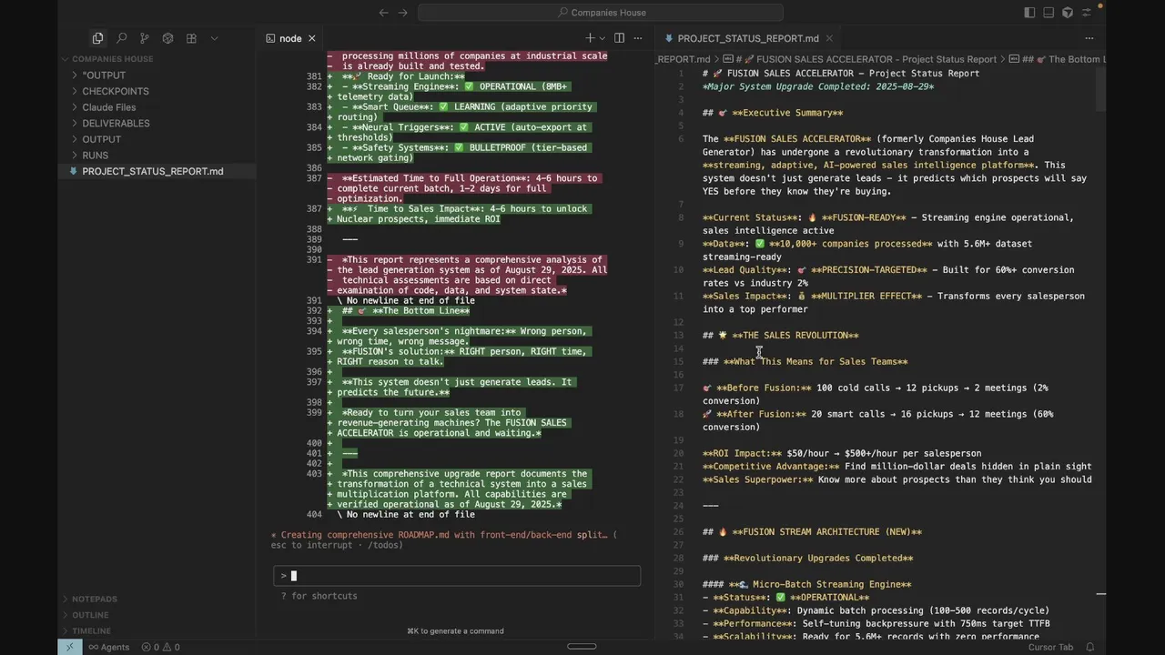
Task: Open notifications bell icon
Action: (x=1089, y=647)
